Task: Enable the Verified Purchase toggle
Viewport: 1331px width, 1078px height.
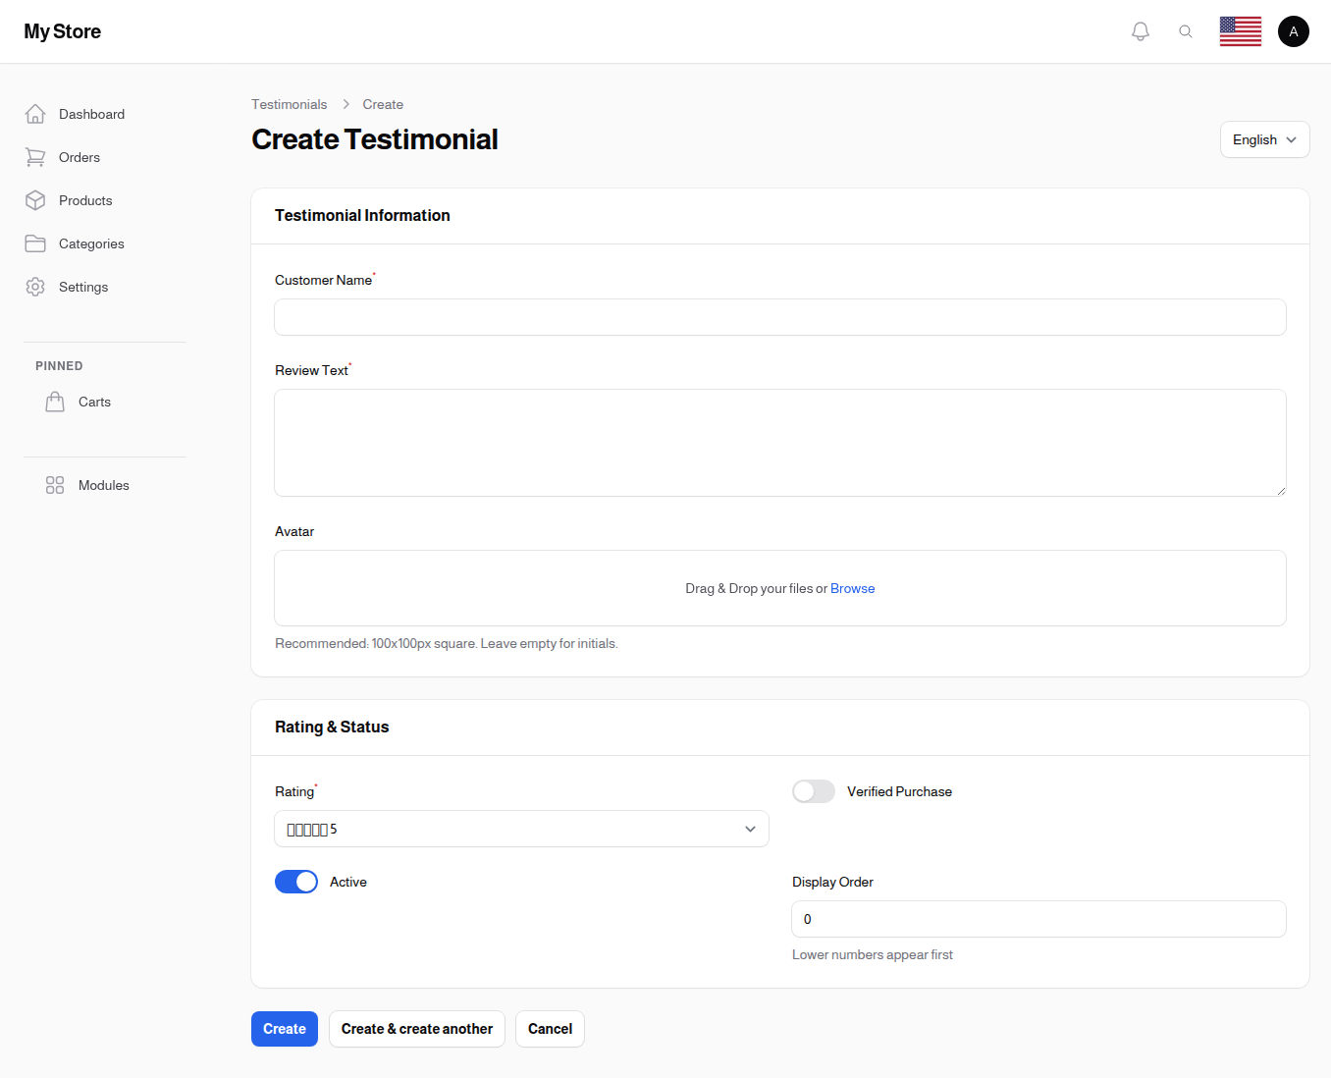Action: coord(813,791)
